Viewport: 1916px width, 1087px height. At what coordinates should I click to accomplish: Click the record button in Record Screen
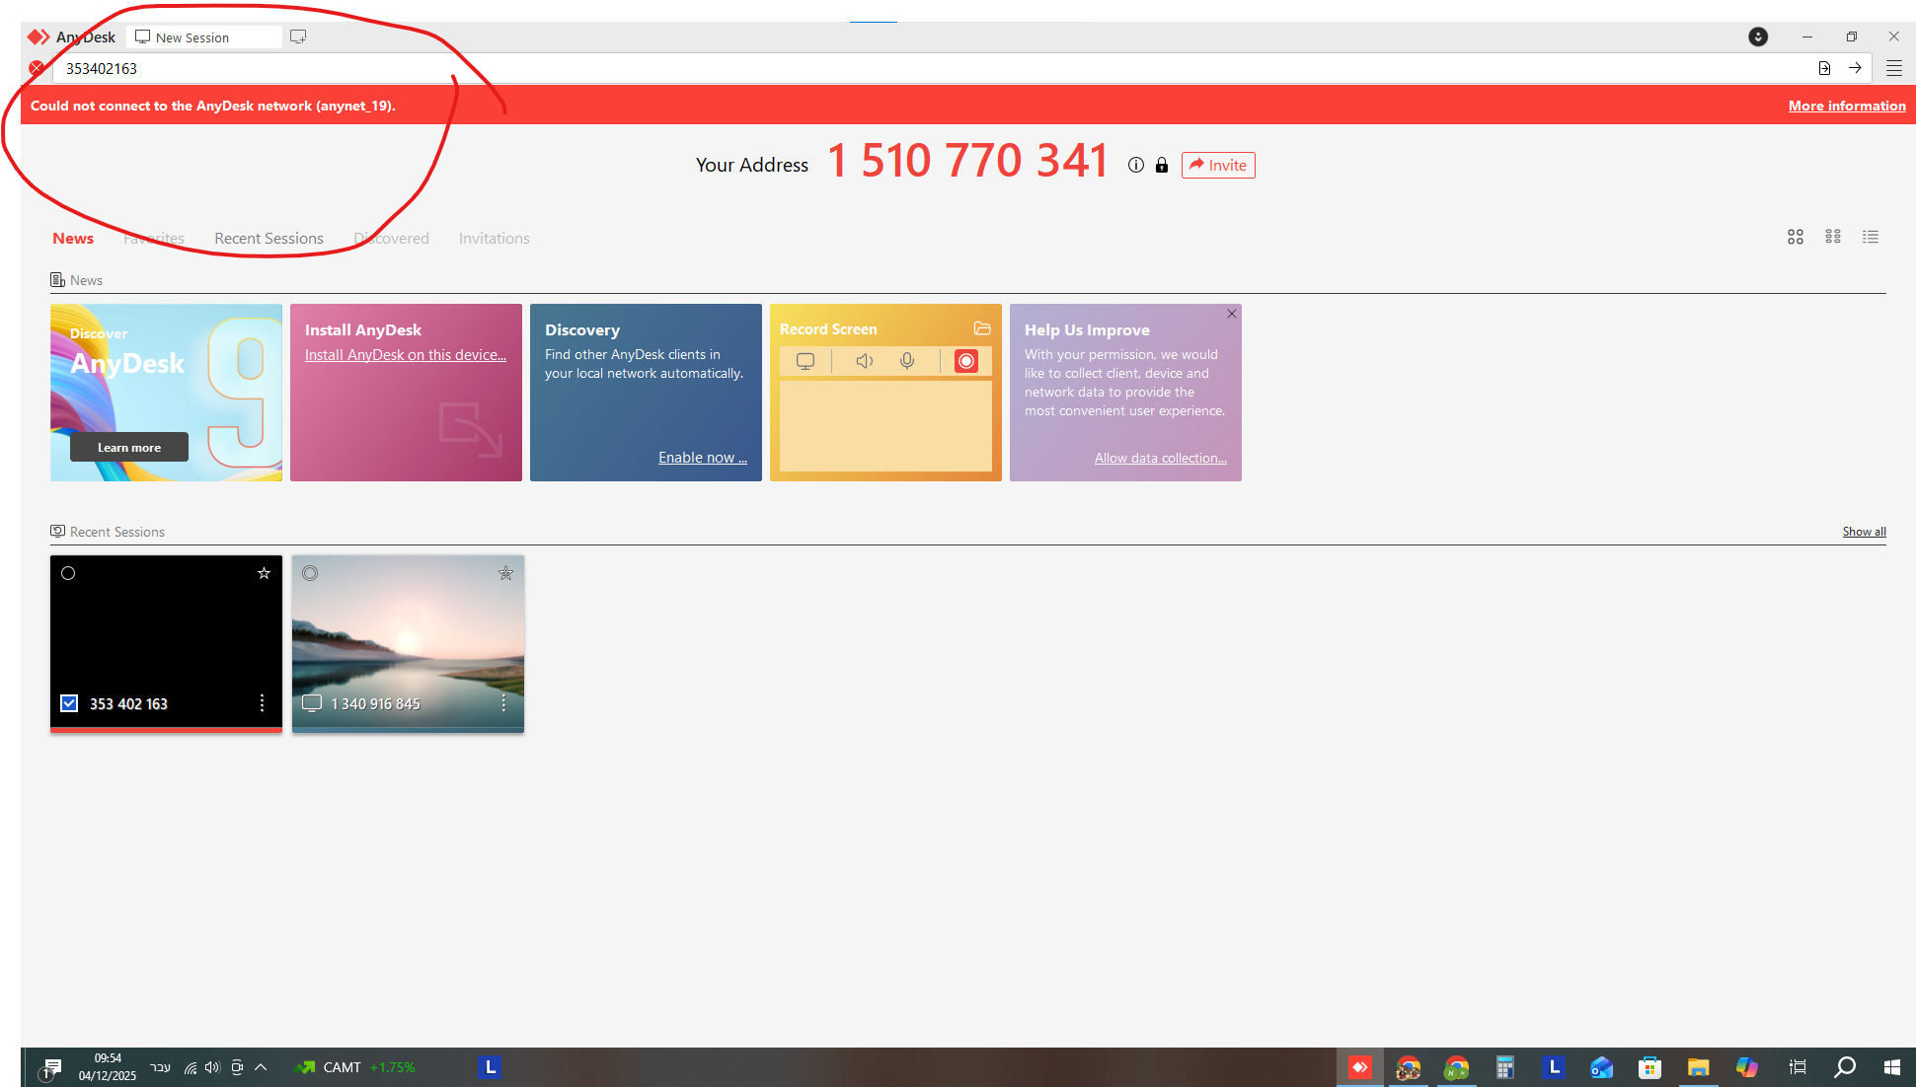coord(965,361)
